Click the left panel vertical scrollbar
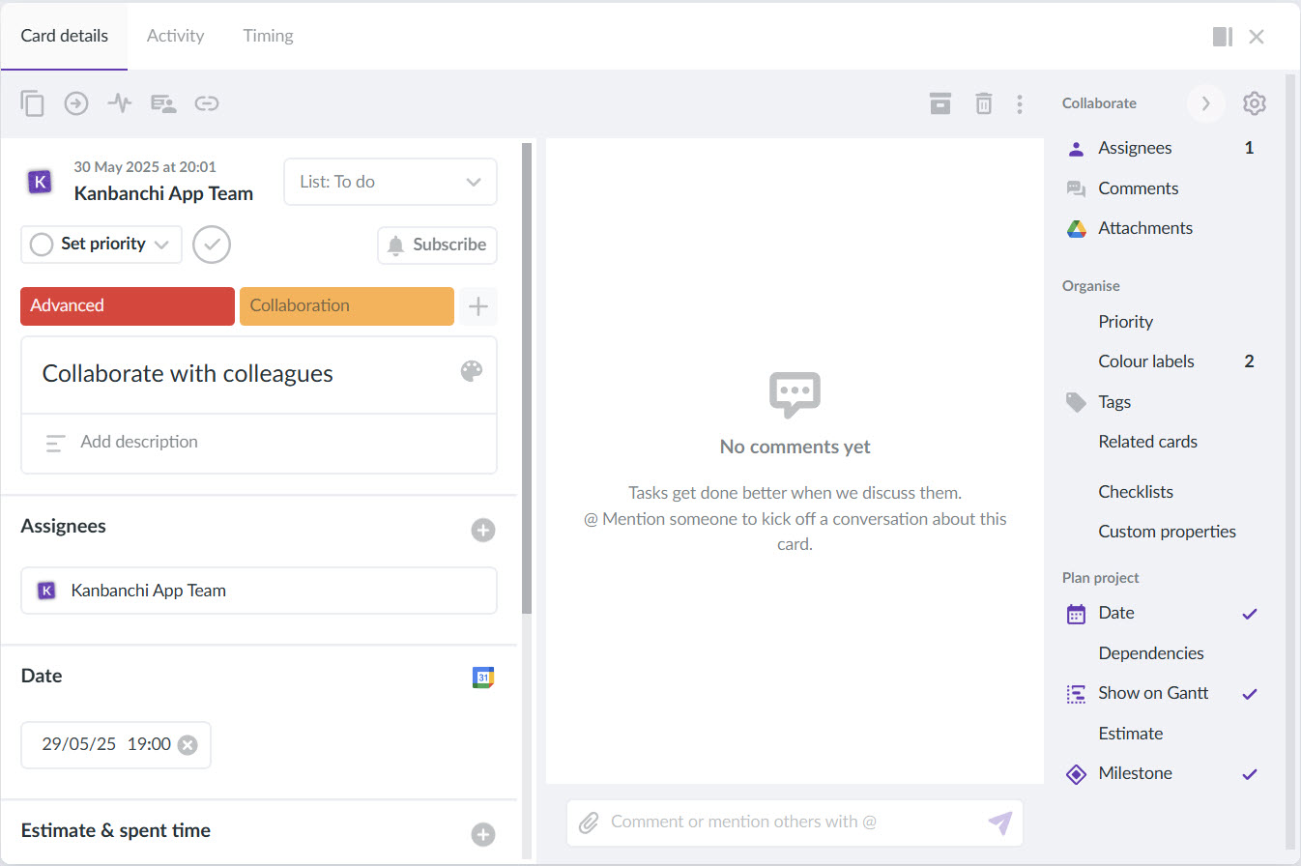Viewport: 1301px width, 866px height. [x=527, y=377]
